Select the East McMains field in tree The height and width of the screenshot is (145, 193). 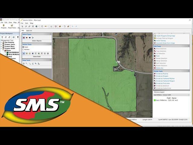(x=14, y=52)
